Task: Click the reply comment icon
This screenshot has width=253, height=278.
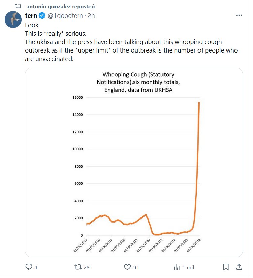Action: 29,267
